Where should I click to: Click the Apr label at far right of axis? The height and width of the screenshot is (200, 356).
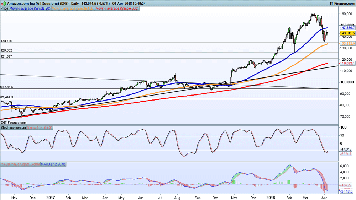324,198
